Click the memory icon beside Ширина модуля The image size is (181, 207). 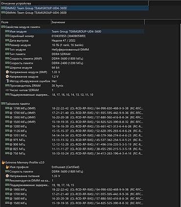[x=7, y=67]
